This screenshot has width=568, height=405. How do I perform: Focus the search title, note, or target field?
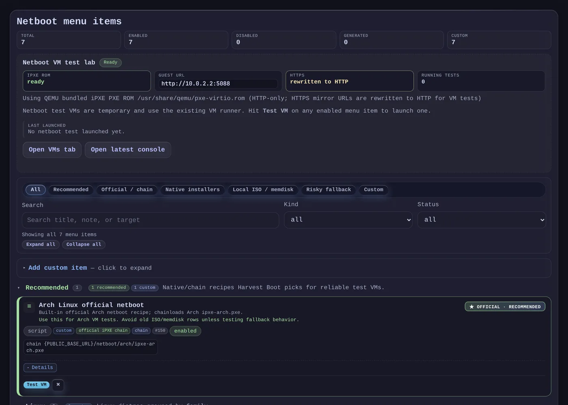point(150,220)
